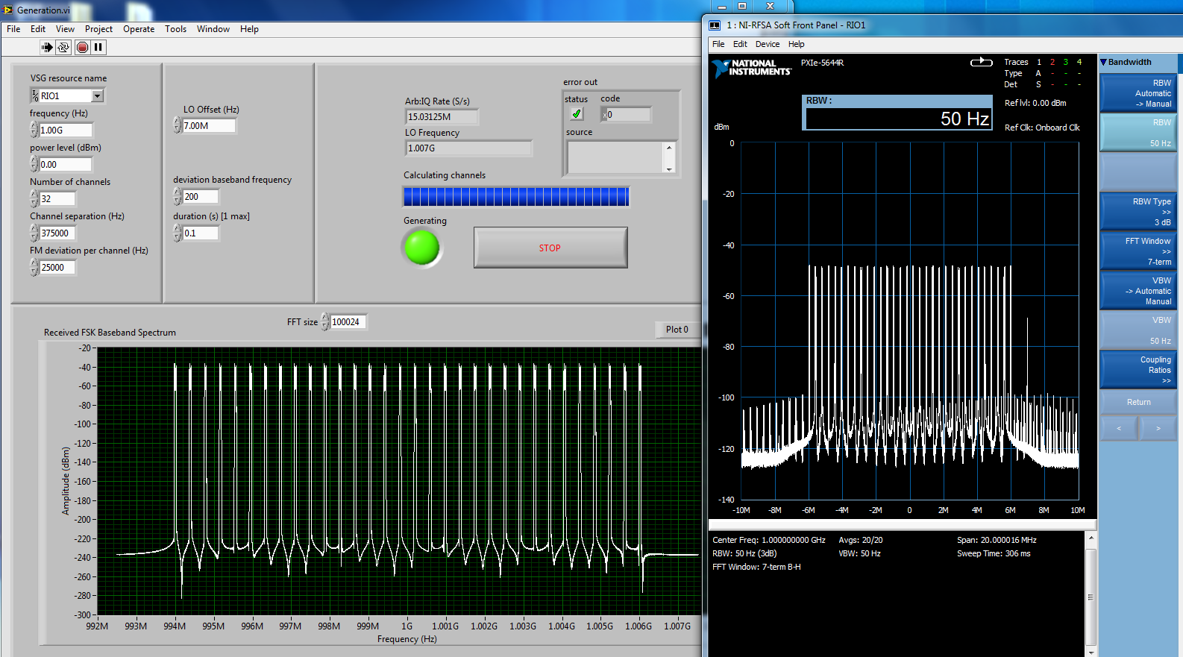Viewport: 1183px width, 657px height.
Task: Click the National Instruments logo
Action: [751, 68]
